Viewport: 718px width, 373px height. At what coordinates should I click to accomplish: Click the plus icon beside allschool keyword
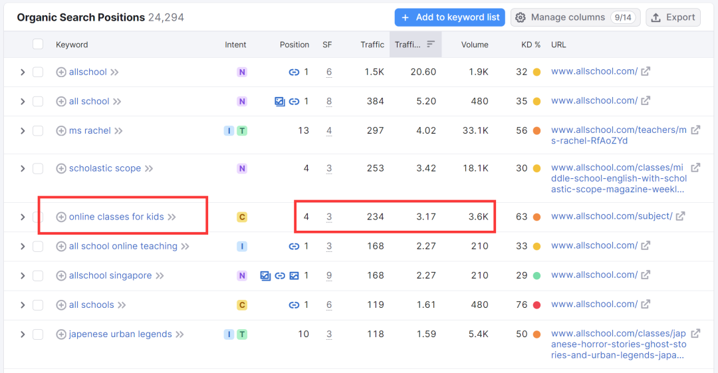tap(61, 72)
